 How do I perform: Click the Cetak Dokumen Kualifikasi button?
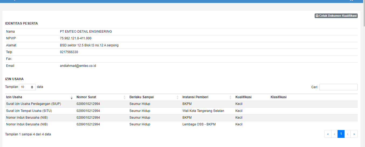(x=336, y=16)
